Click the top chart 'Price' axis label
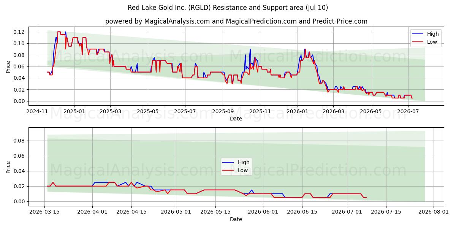 [8, 66]
